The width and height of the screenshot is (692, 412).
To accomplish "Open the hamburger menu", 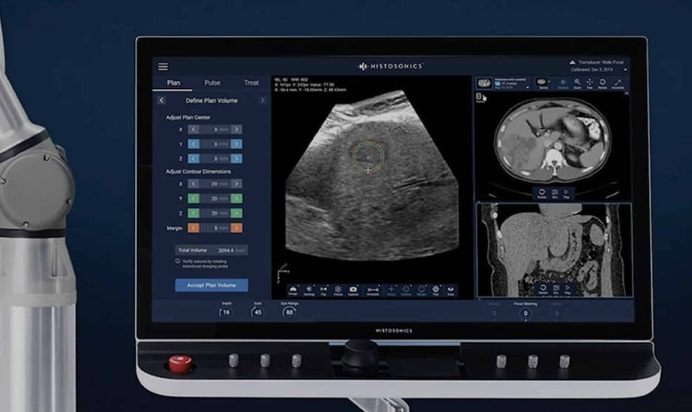I will [163, 67].
